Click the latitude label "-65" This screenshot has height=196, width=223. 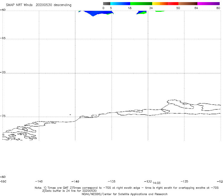coord(3,38)
